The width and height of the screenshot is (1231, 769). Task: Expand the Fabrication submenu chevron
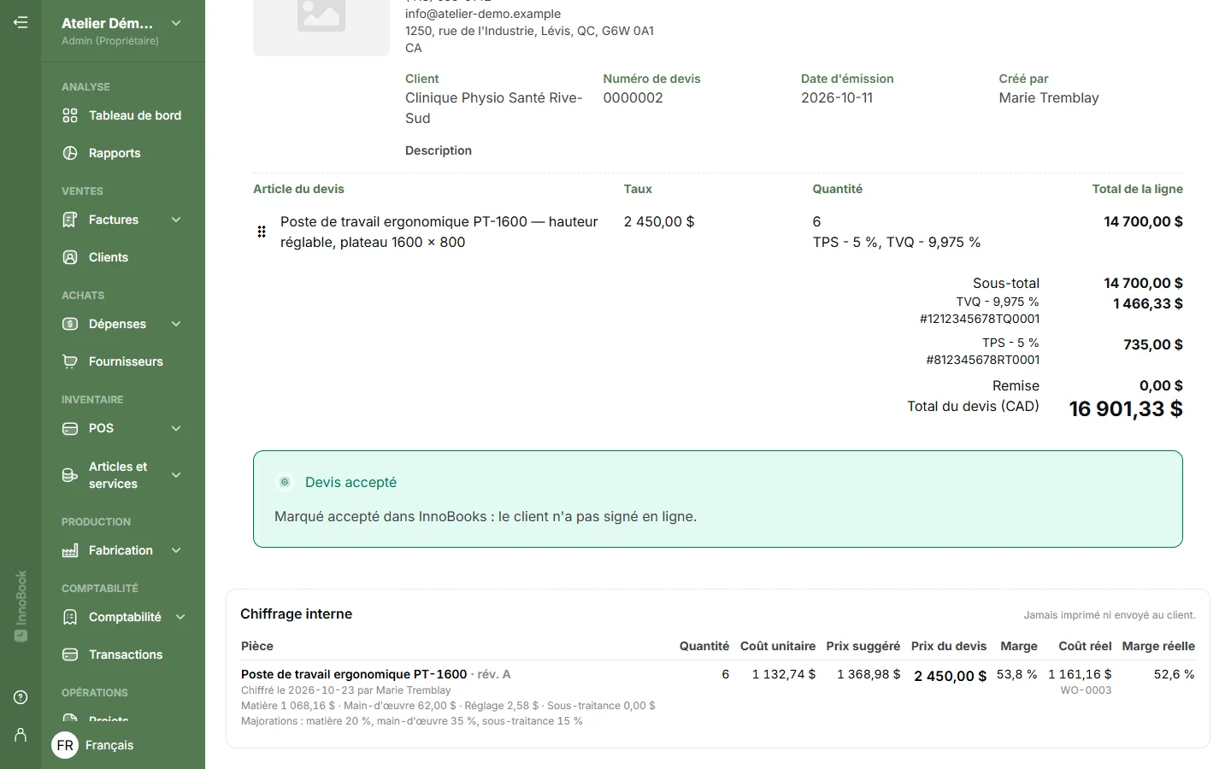click(176, 550)
